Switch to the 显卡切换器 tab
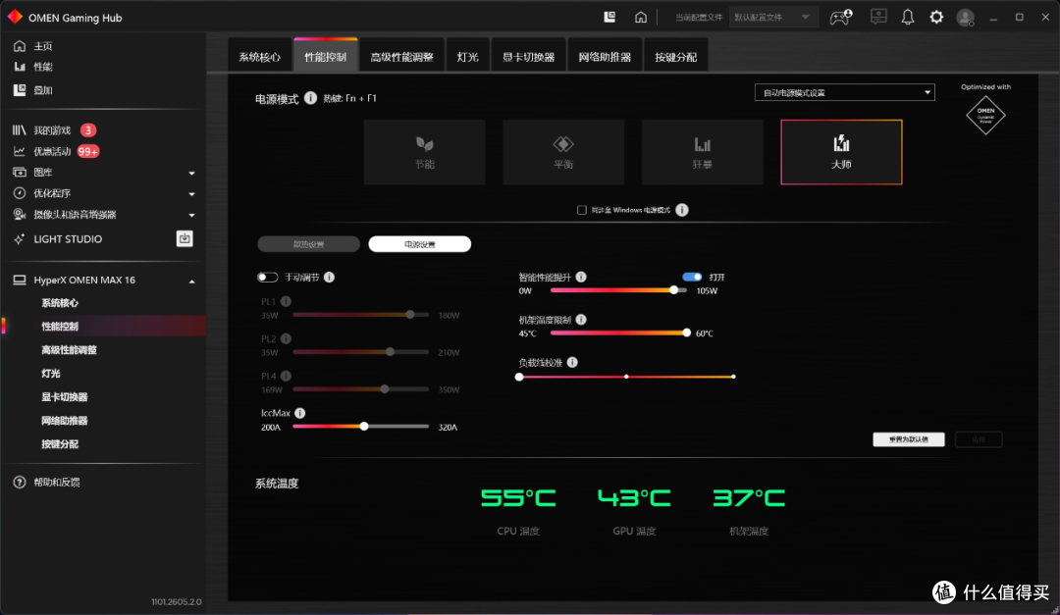1060x615 pixels. (528, 57)
